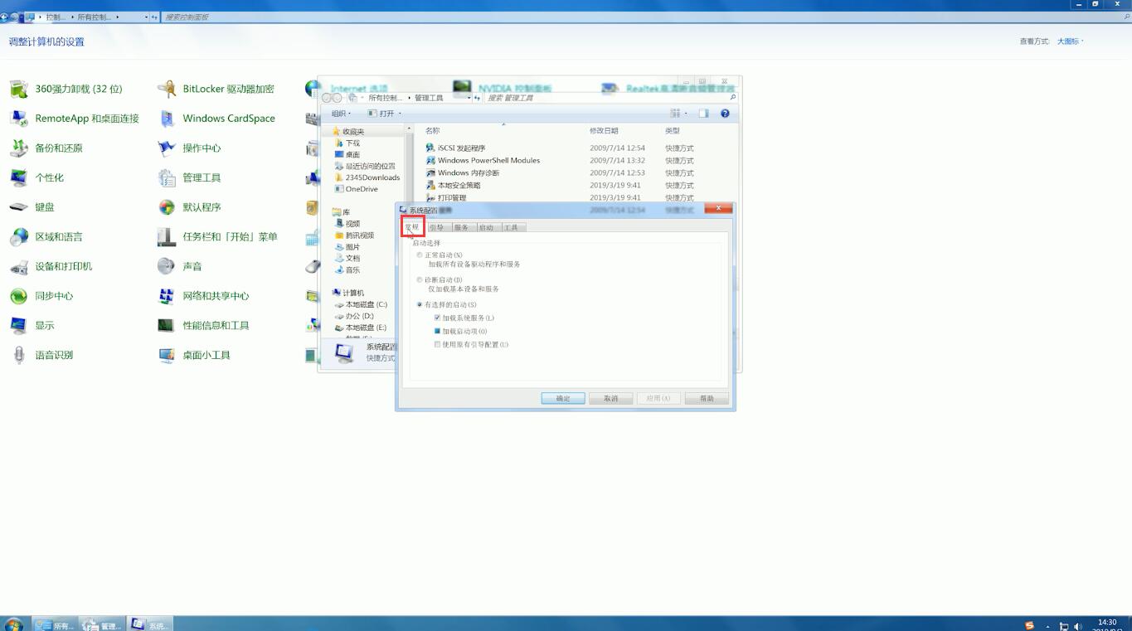Sort by 修改日期 column header
This screenshot has width=1132, height=631.
tap(604, 131)
